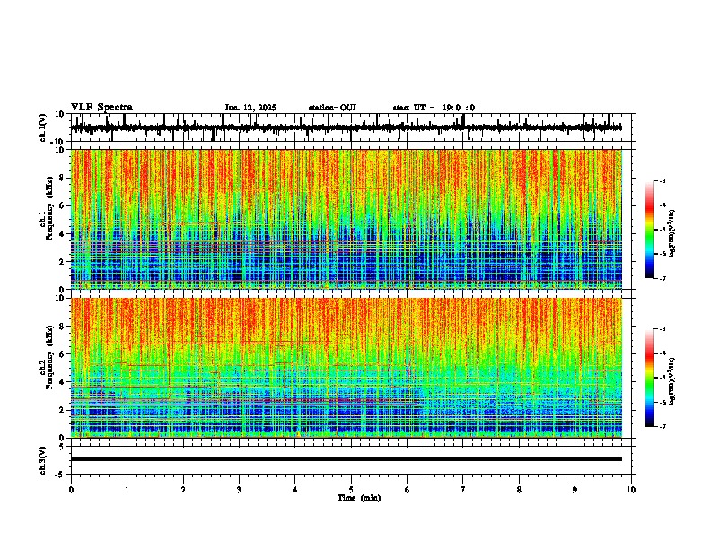Click the Time (min) axis label
711x549 pixels.
(x=359, y=498)
